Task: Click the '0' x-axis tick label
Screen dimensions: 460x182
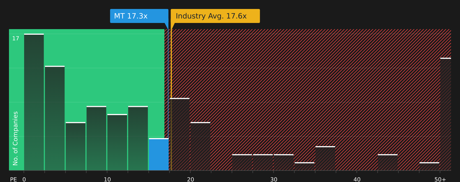Action: (24, 179)
